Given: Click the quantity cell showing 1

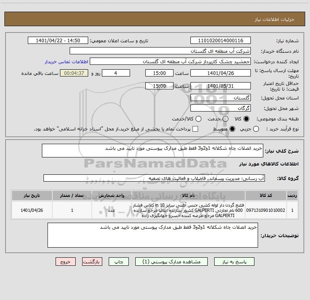Looking at the screenshot, I should point(72,210).
